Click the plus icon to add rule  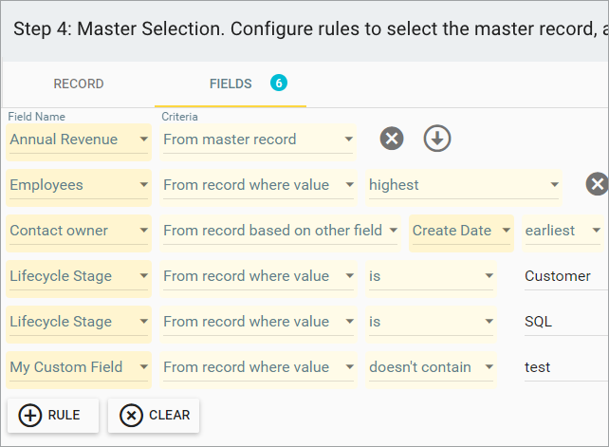pos(30,415)
